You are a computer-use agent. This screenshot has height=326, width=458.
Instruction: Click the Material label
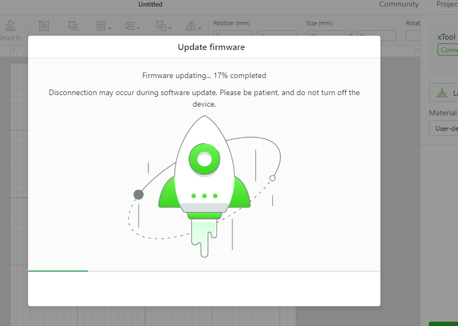pos(443,113)
